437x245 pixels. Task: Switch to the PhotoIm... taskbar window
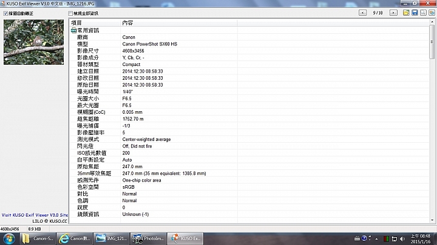pos(148,238)
